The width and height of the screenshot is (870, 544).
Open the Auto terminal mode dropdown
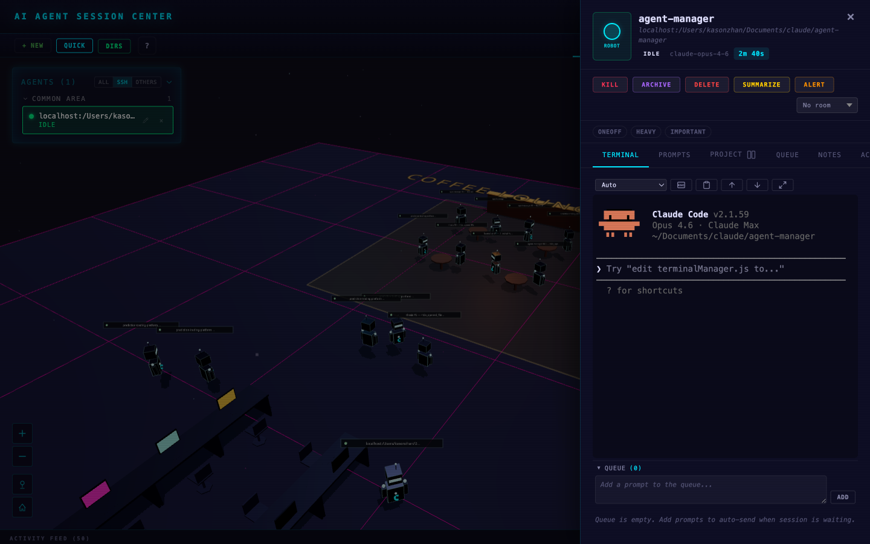point(631,185)
